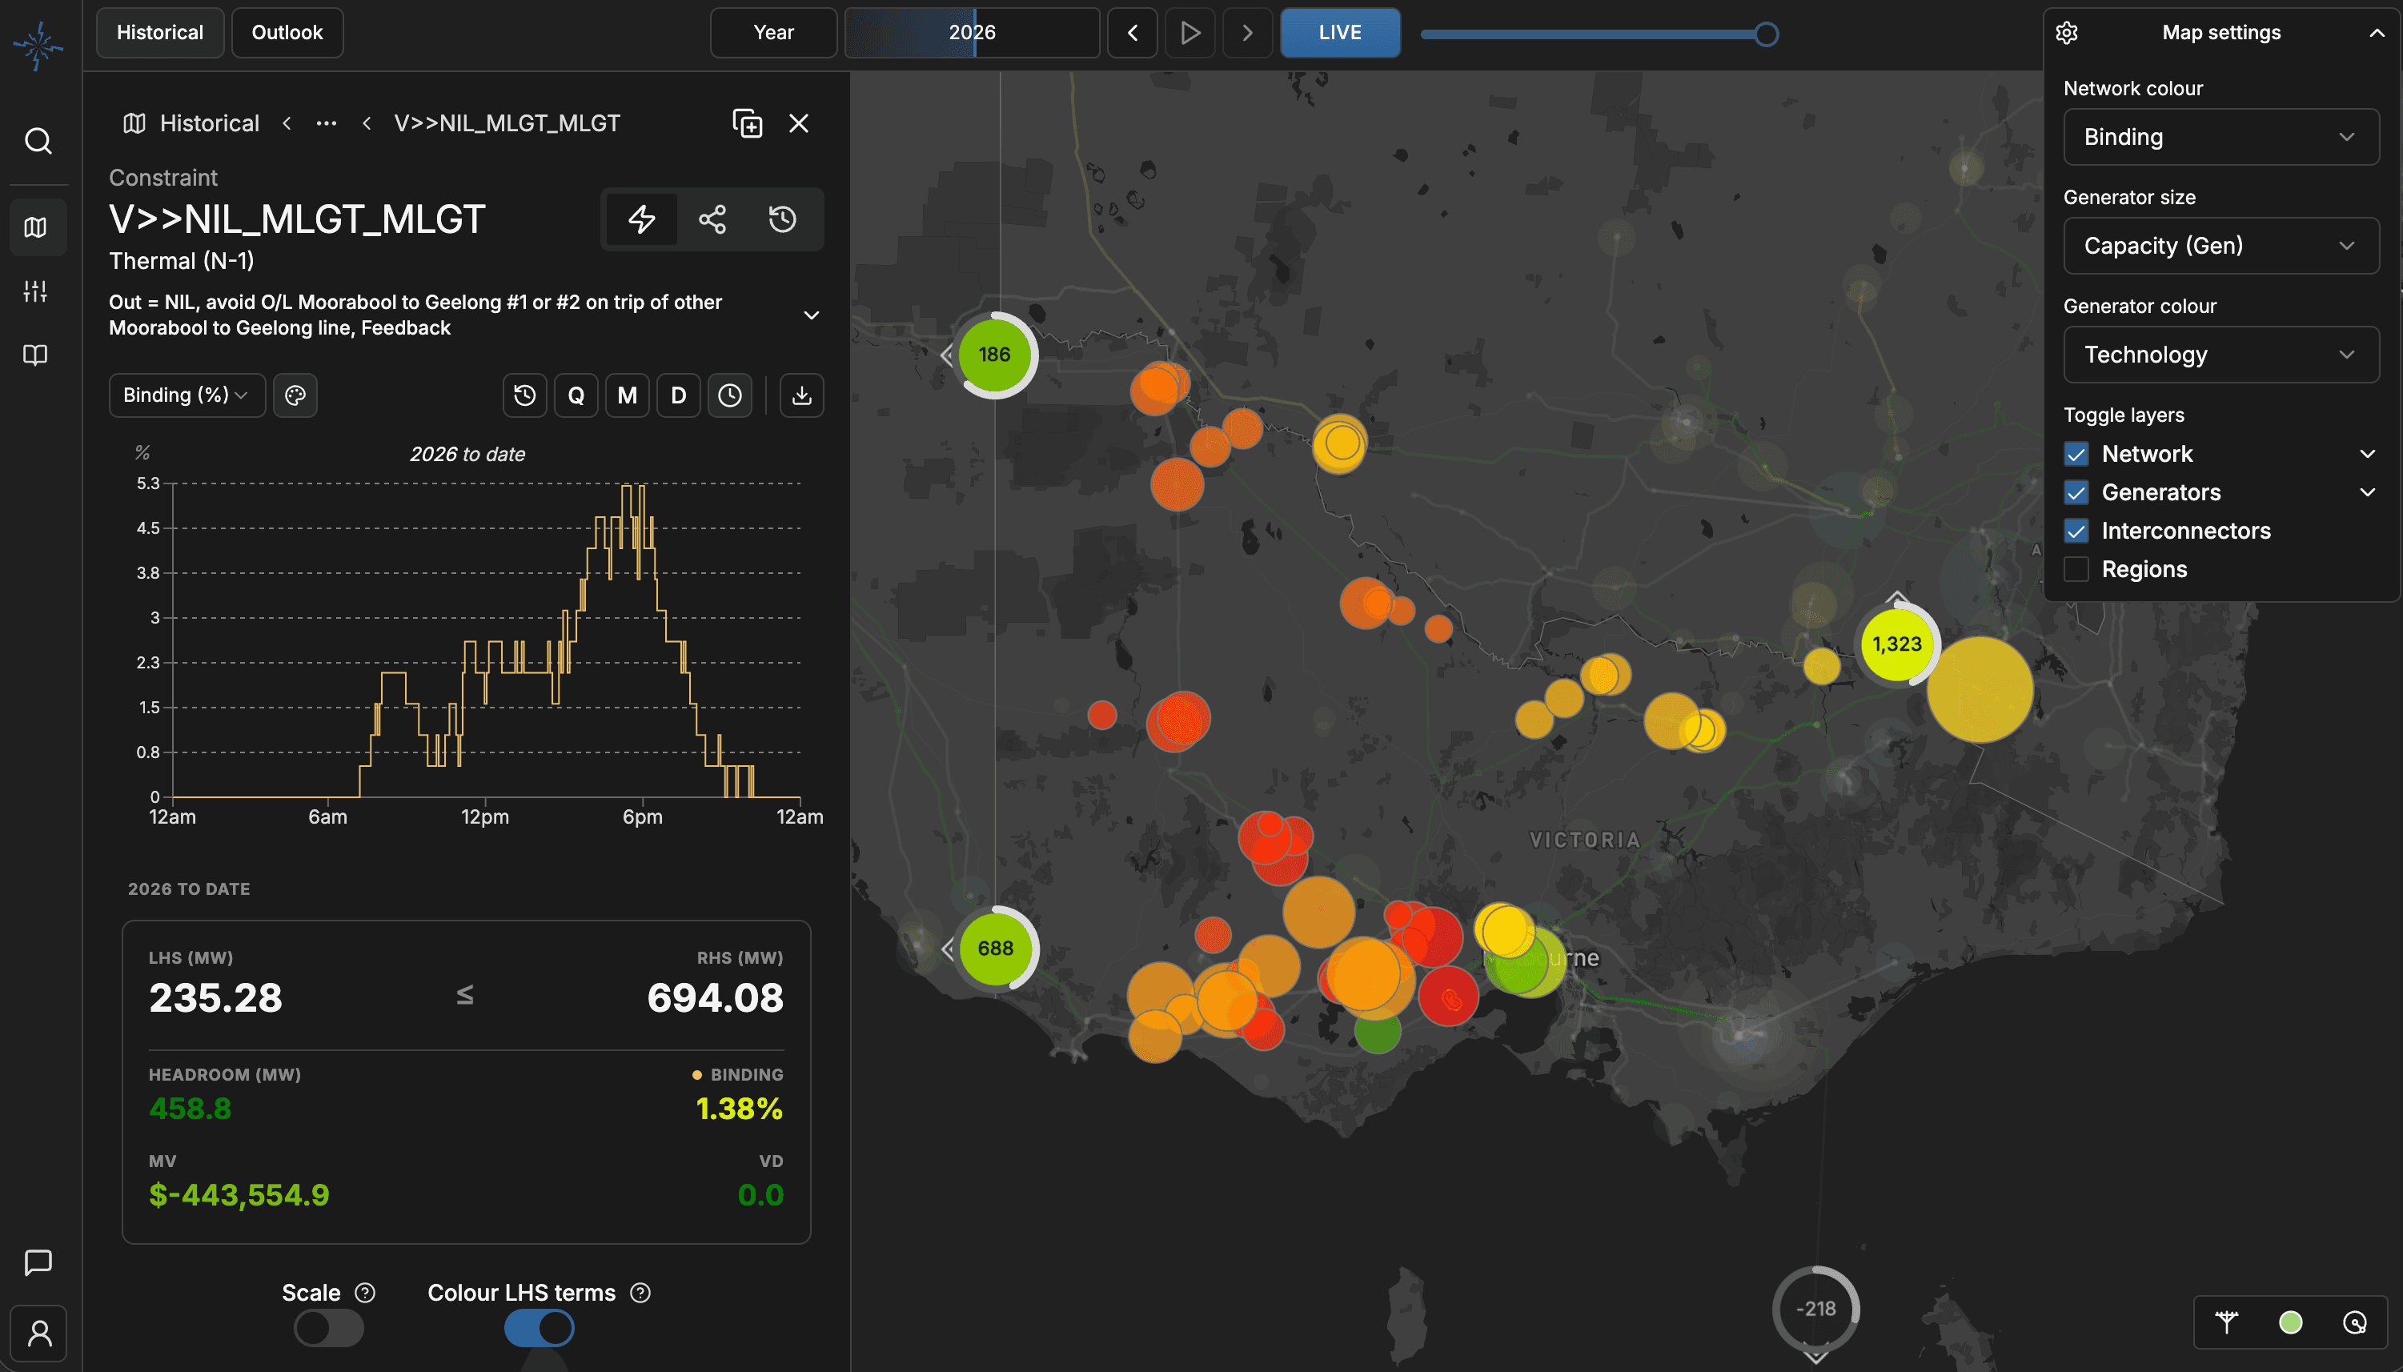
Task: Open the Year period selector
Action: tap(772, 33)
